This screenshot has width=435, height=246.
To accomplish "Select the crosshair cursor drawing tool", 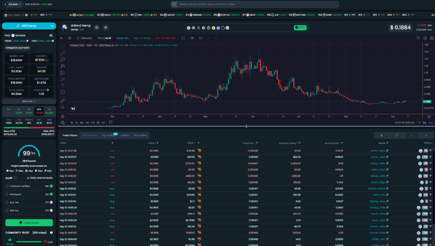I will click(x=63, y=46).
